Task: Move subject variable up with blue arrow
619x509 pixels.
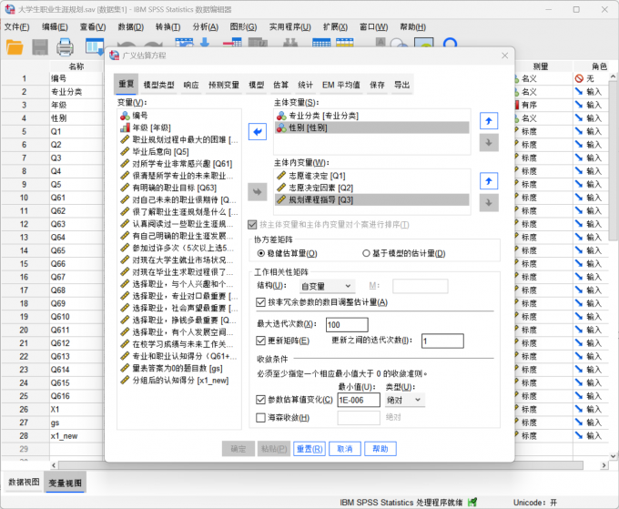Action: [489, 121]
